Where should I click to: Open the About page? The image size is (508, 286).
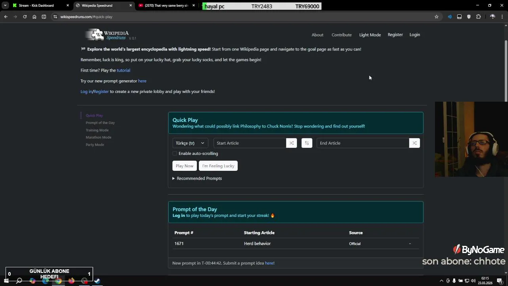(317, 35)
